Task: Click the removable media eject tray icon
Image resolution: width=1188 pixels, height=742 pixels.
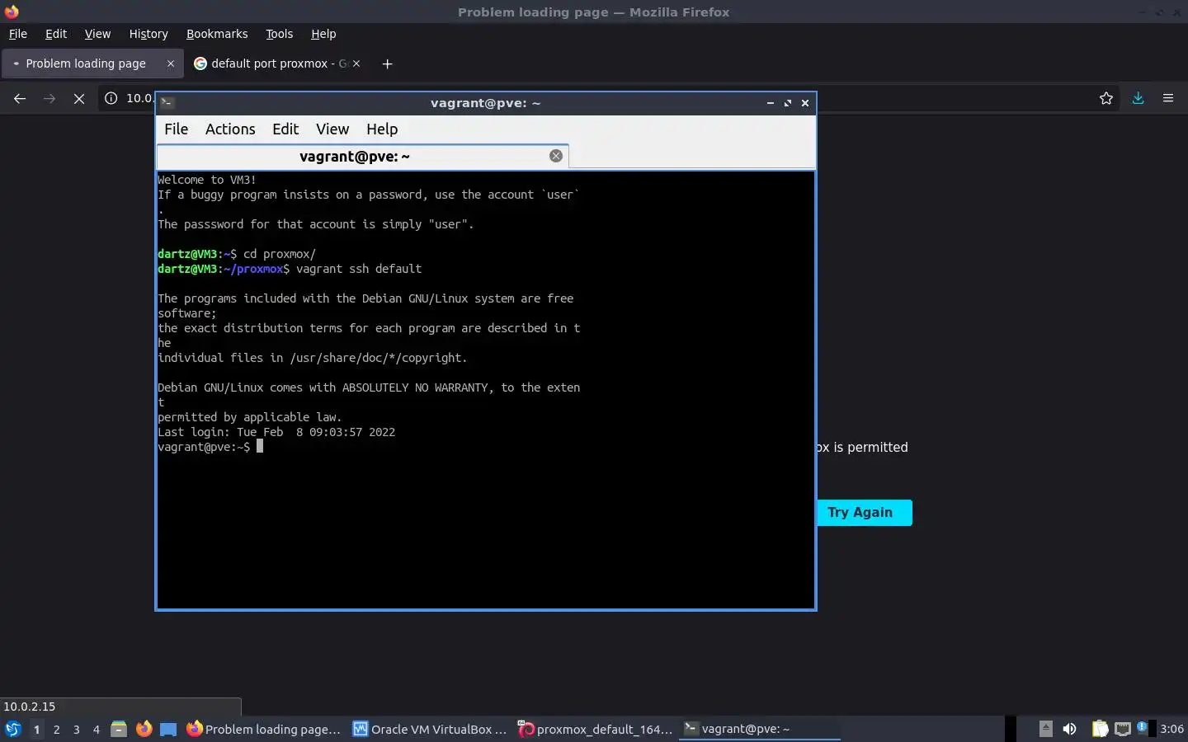Action: pos(1045,729)
